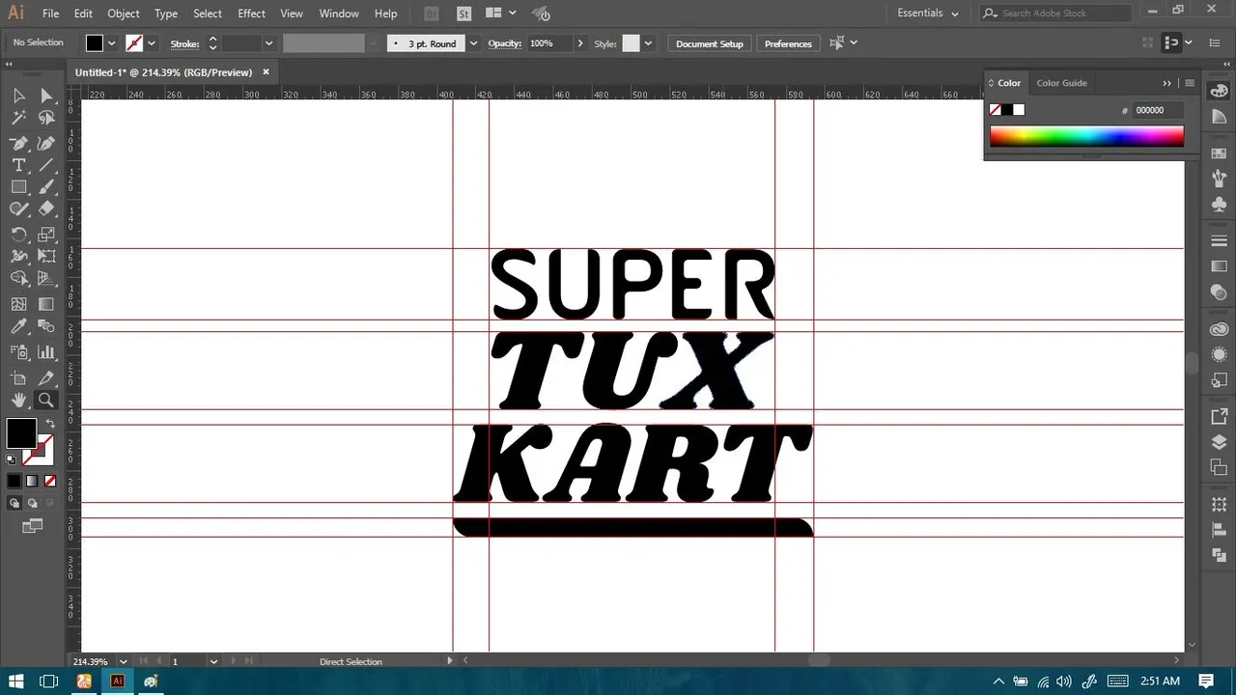This screenshot has height=695, width=1236.
Task: Select the Shape Builder tool
Action: pyautogui.click(x=18, y=279)
